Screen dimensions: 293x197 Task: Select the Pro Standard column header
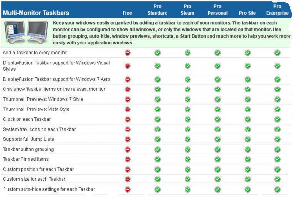pyautogui.click(x=158, y=10)
